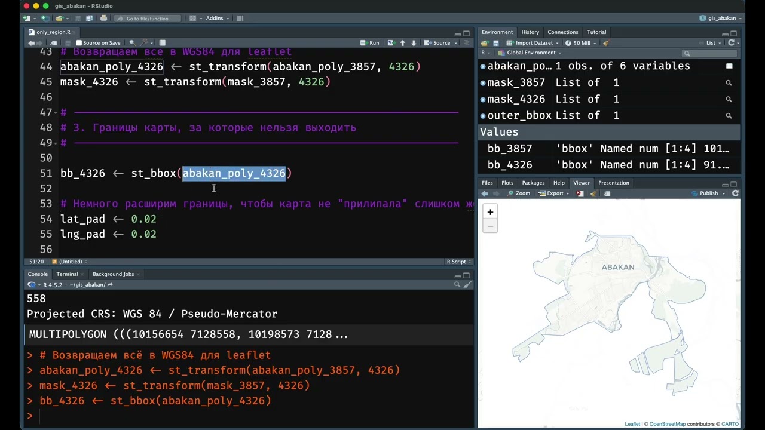Click the Compile Report notebook icon
Viewport: 765px width, 430px height.
[x=163, y=43]
